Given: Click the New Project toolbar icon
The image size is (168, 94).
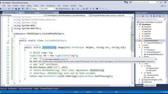Looking at the screenshot, I should [9, 9].
